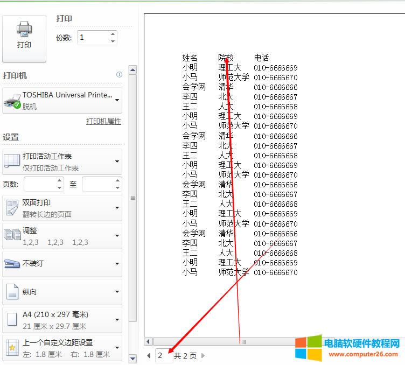The width and height of the screenshot is (405, 365).
Task: Click the stapler icon for no stapling
Action: 12,264
